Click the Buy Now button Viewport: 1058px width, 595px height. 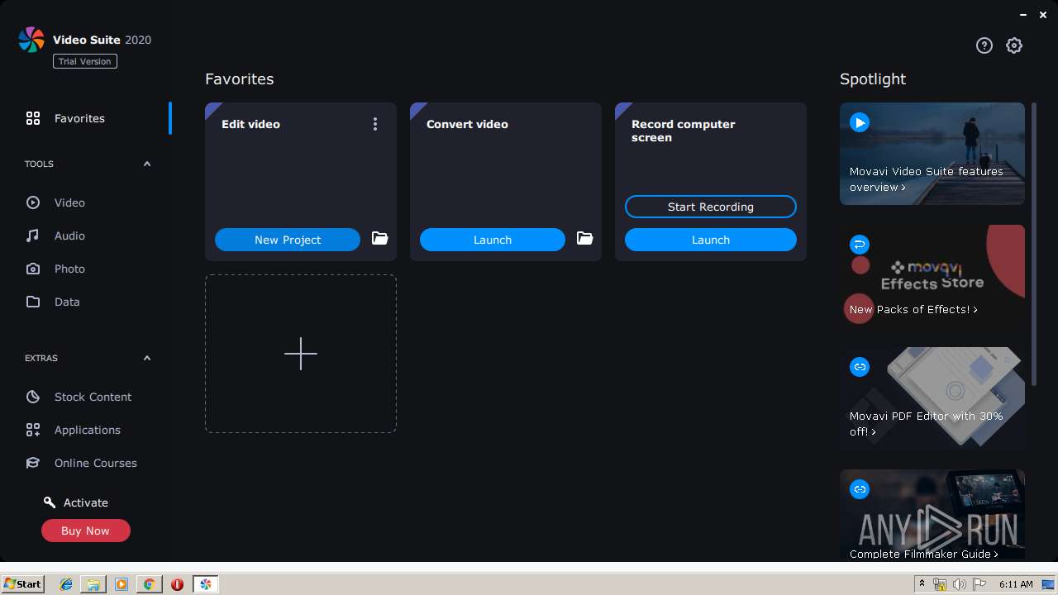(86, 531)
